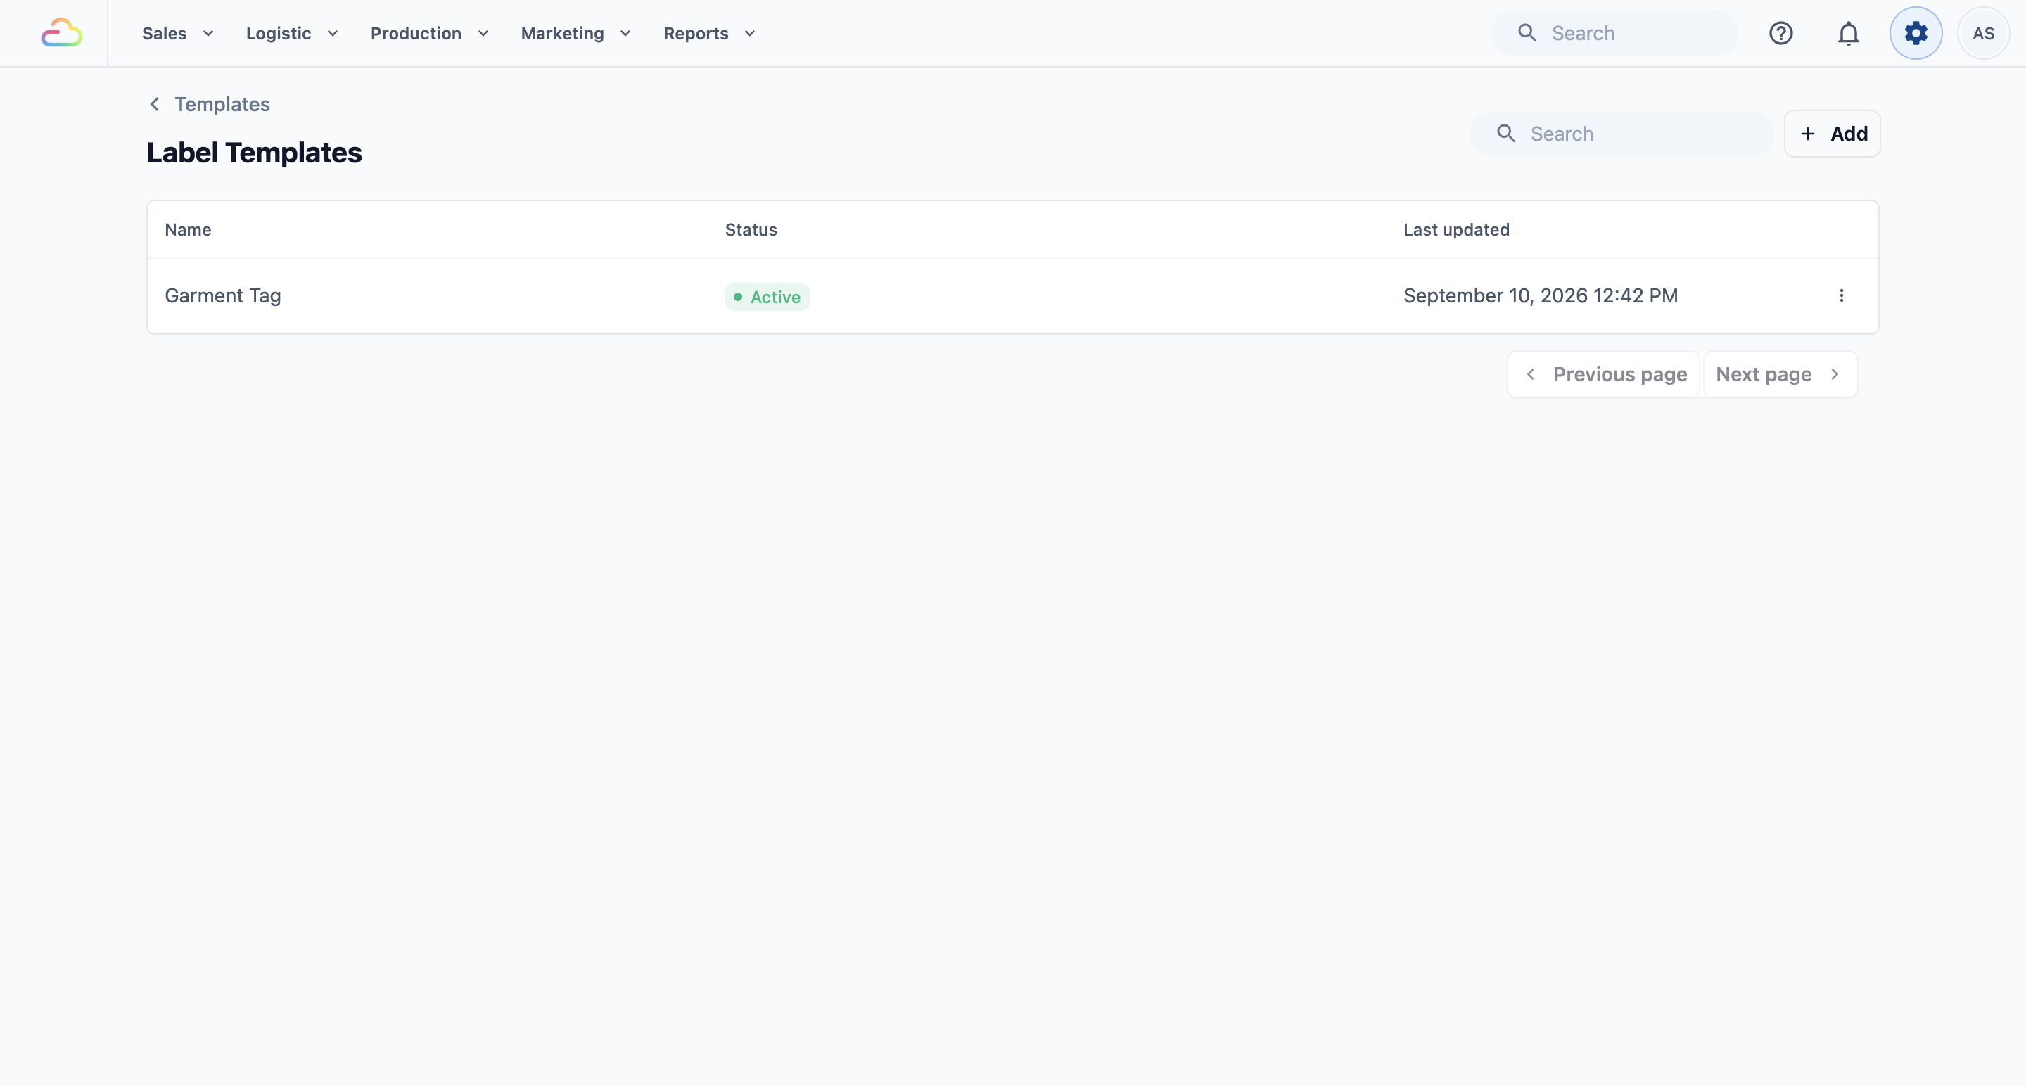Expand the Production menu
Image resolution: width=2026 pixels, height=1086 pixels.
[x=429, y=33]
